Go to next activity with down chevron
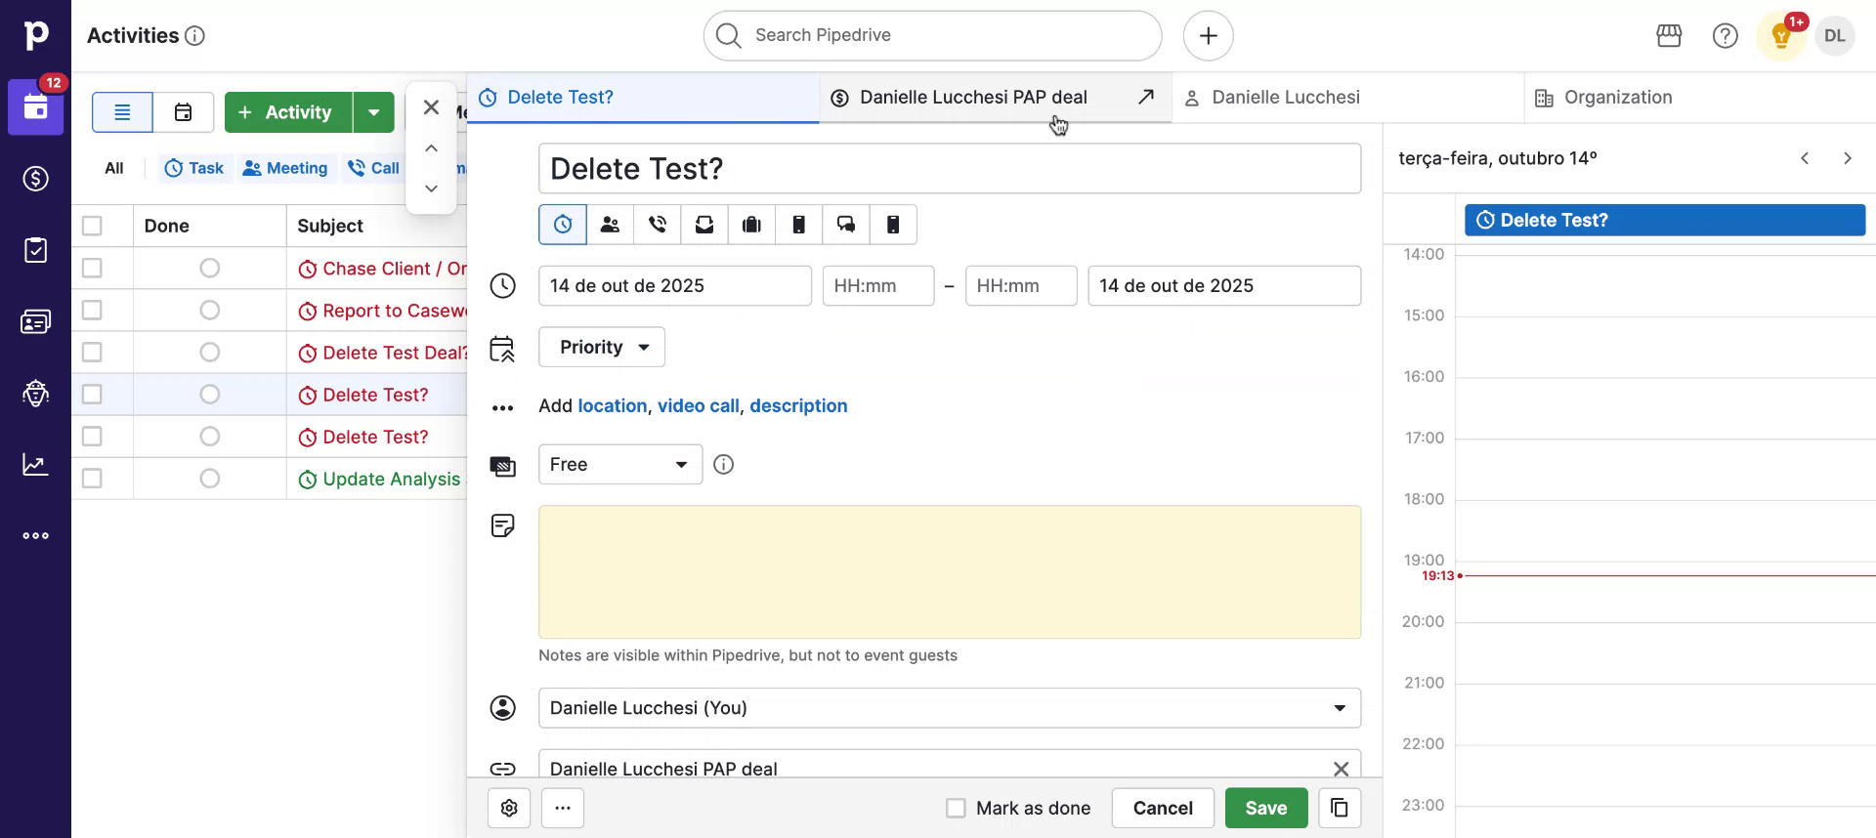1876x838 pixels. (431, 189)
